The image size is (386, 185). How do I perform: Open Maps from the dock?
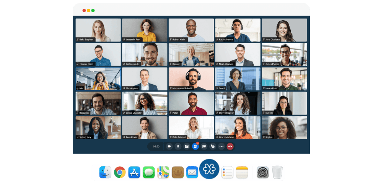(163, 172)
